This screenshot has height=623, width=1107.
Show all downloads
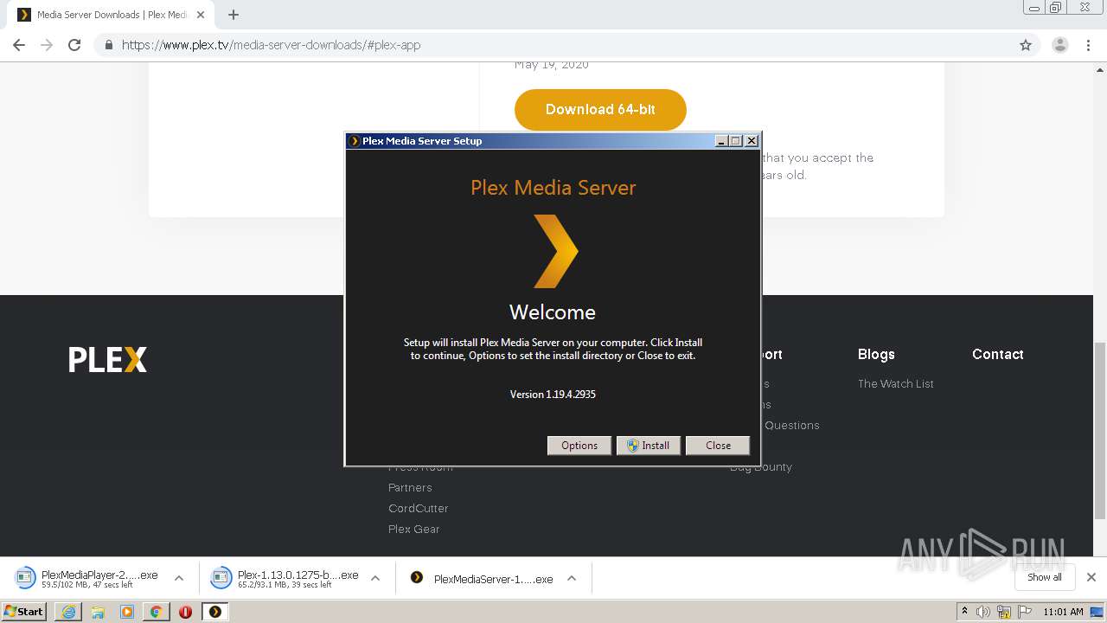pyautogui.click(x=1044, y=577)
